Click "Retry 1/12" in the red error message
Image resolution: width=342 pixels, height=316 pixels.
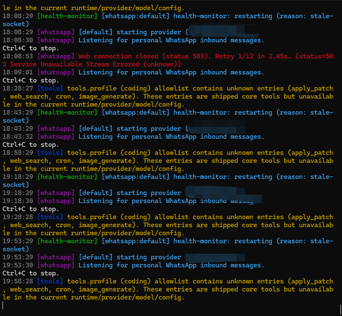coord(235,56)
